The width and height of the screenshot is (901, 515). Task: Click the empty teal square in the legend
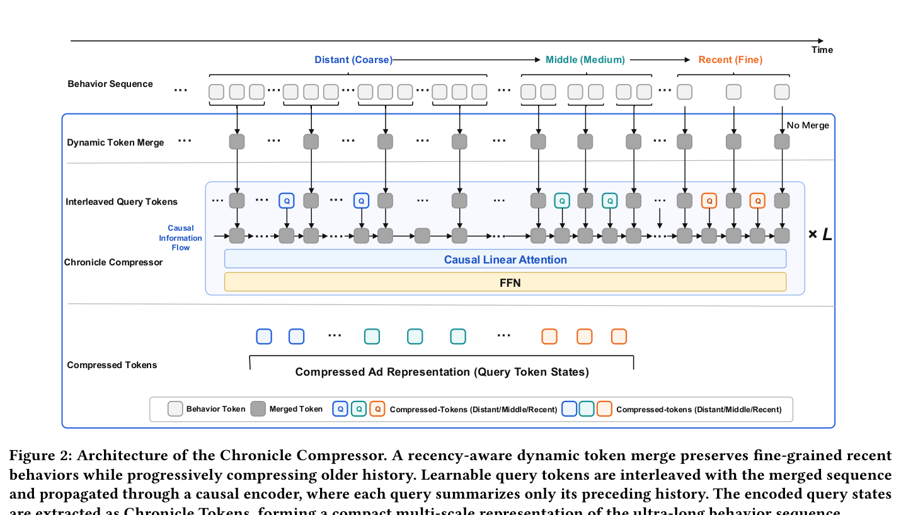[587, 409]
